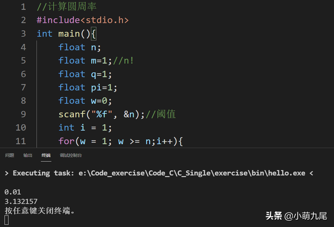334x227 pixels.
Task: Click line number 5 in the gutter
Action: [x=23, y=60]
